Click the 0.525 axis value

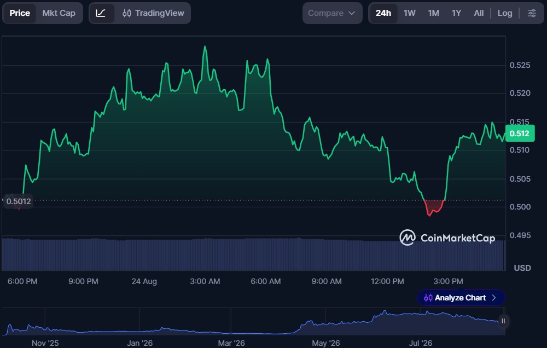[520, 65]
